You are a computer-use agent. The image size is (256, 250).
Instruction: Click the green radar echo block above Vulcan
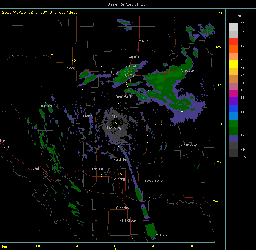click(x=151, y=230)
